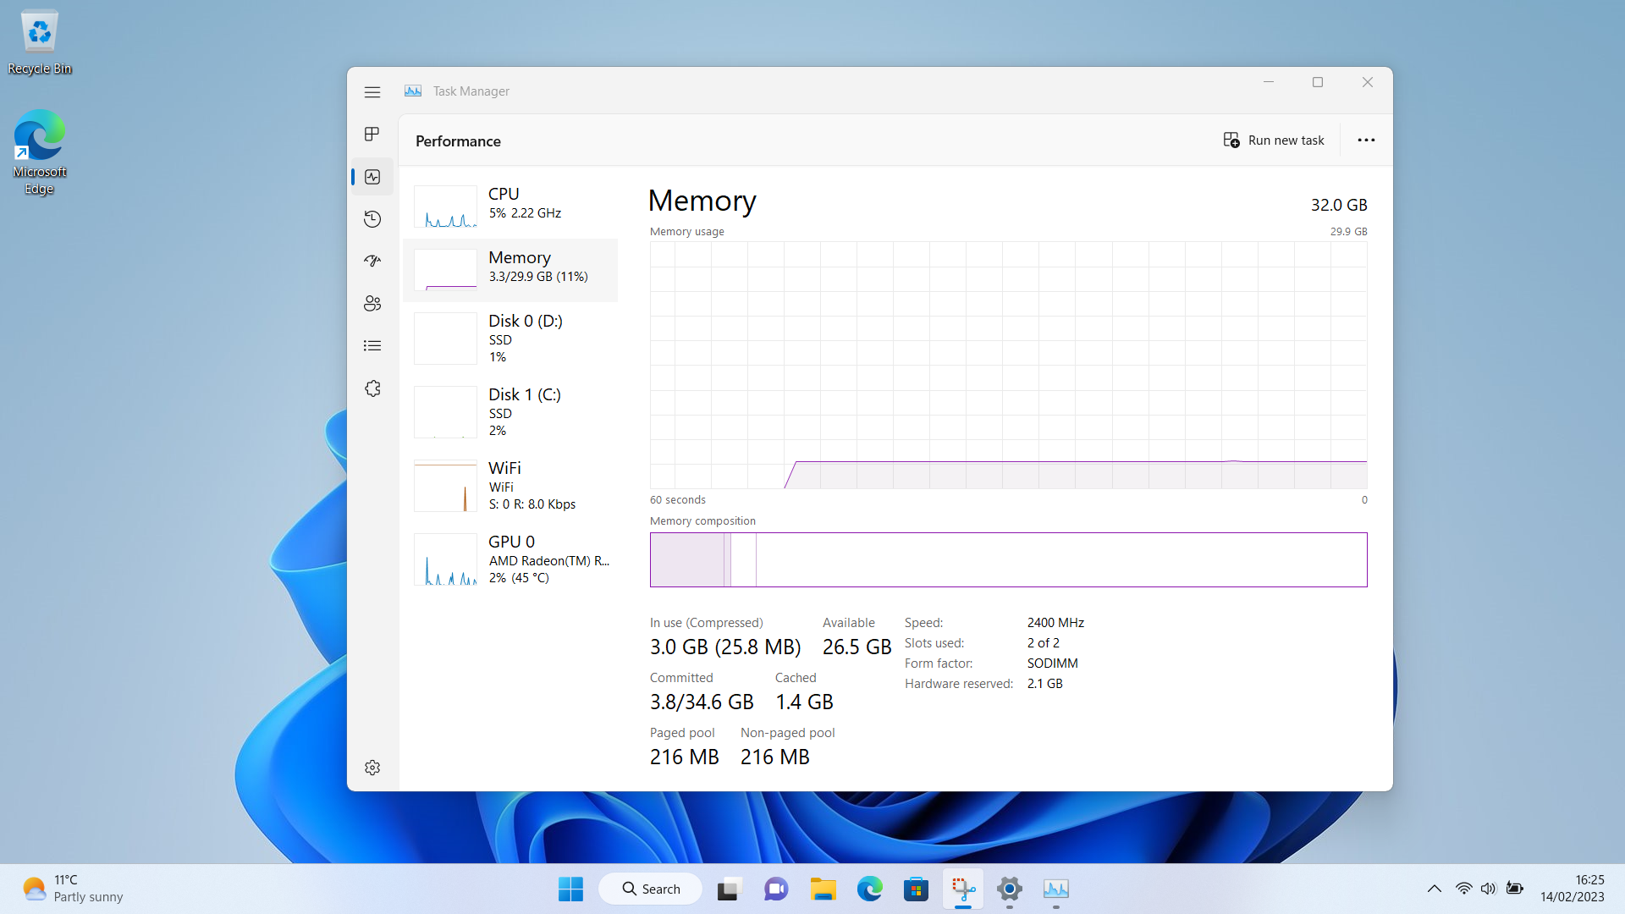The image size is (1625, 914).
Task: Click the Paged pool 216 MB value
Action: coord(684,757)
